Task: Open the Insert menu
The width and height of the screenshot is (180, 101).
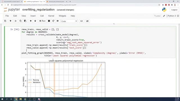Action: click(x=33, y=16)
